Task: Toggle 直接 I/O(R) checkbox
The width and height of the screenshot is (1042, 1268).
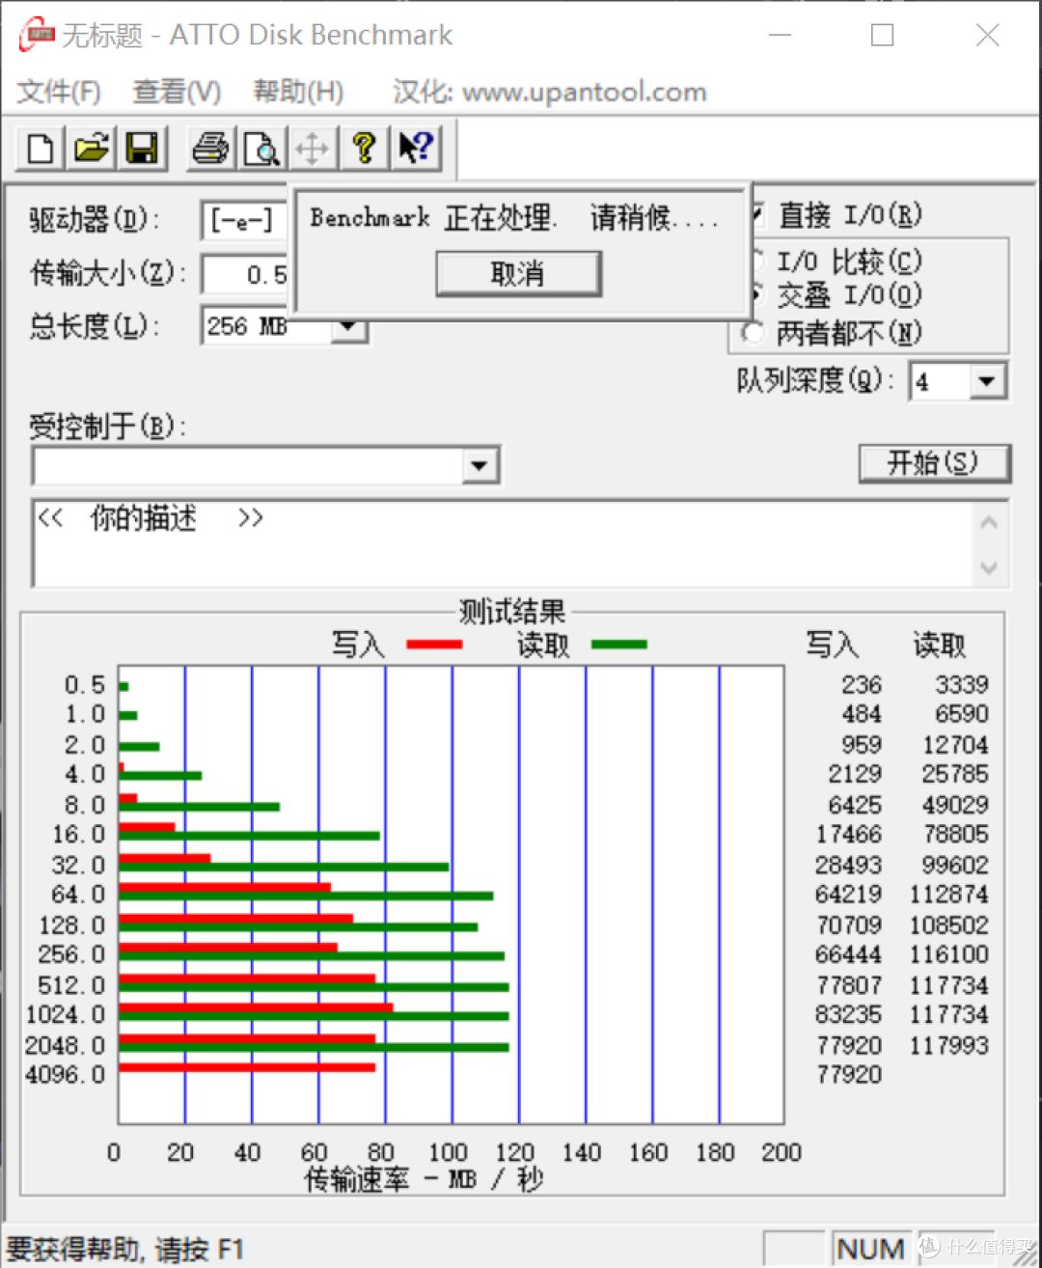Action: [759, 213]
